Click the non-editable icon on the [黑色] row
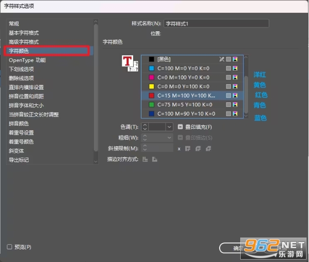309x262 pixels. click(222, 59)
